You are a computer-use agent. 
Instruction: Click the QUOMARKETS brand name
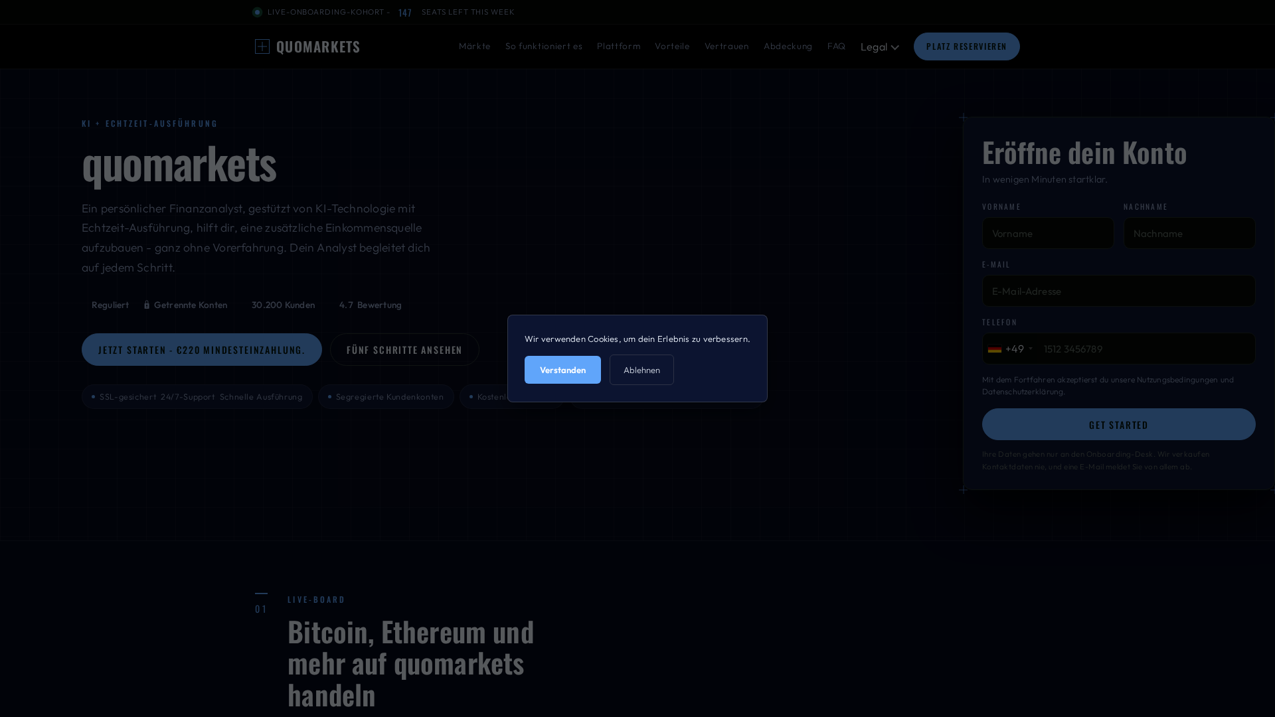(x=318, y=46)
